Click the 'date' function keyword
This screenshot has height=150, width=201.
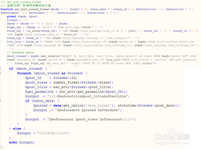57,106
